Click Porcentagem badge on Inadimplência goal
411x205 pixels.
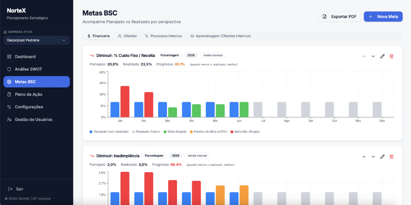[x=154, y=156]
